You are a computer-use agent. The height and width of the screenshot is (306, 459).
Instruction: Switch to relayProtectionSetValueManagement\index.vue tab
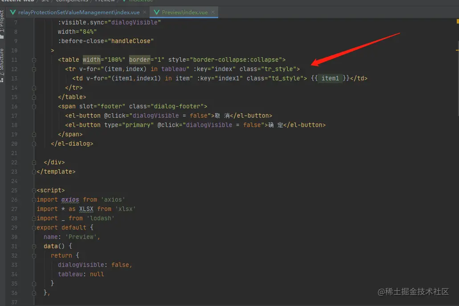[x=79, y=12]
